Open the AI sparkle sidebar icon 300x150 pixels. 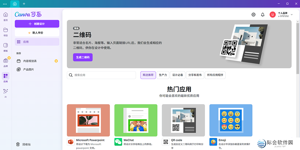pos(5,91)
